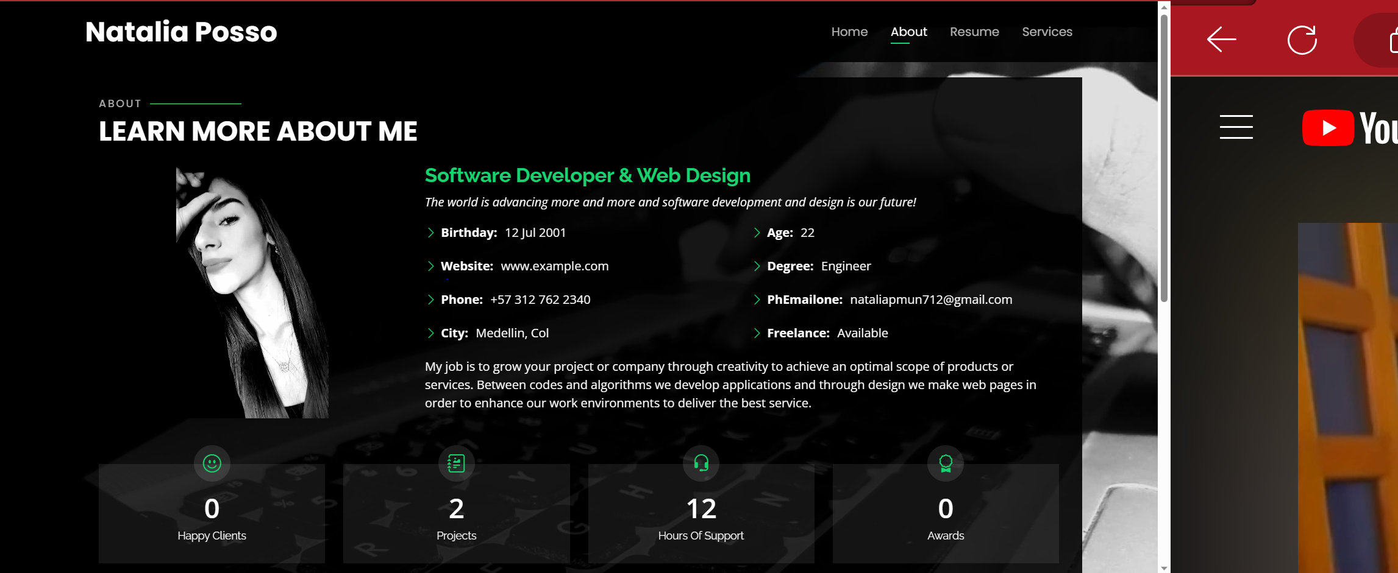Image resolution: width=1398 pixels, height=573 pixels.
Task: Expand the chevron beside Degree
Action: [x=757, y=265]
